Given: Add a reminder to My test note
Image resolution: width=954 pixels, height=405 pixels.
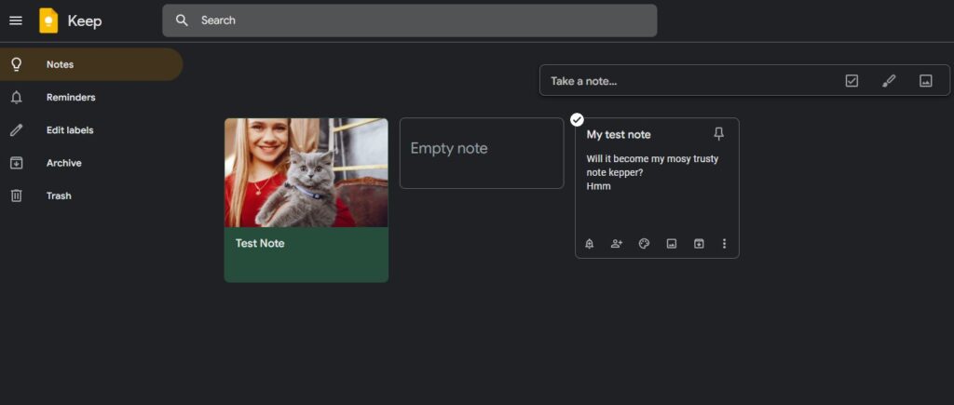Looking at the screenshot, I should click(589, 244).
